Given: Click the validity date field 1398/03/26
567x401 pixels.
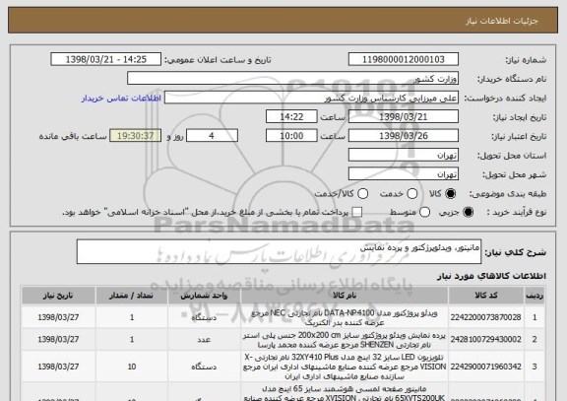Looking at the screenshot, I should pyautogui.click(x=404, y=136).
